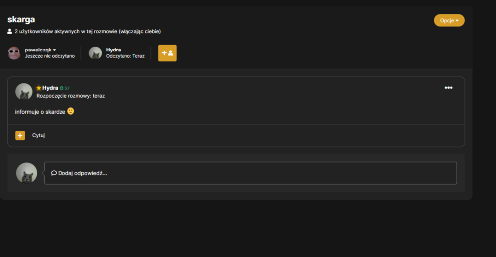Open Hydra's avatar in participants list
The width and height of the screenshot is (496, 257).
tap(95, 53)
